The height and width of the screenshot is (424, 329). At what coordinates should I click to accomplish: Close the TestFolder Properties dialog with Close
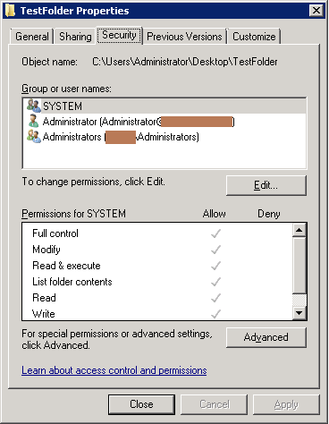(141, 404)
